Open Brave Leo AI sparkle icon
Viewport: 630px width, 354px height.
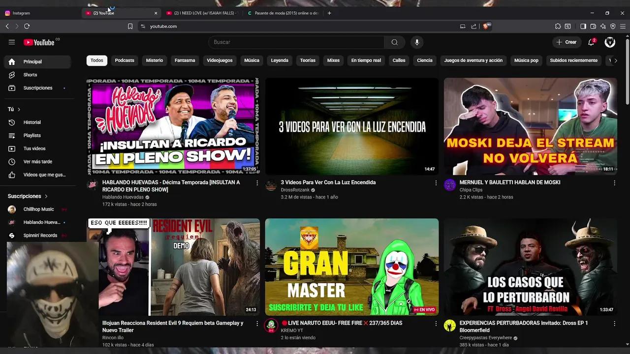pos(603,26)
